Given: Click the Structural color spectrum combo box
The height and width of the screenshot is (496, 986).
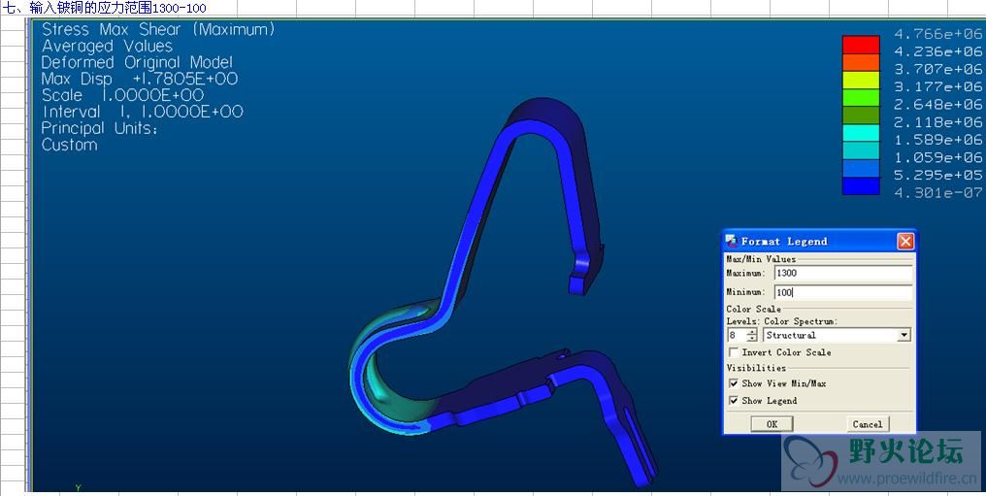Looking at the screenshot, I should point(837,335).
